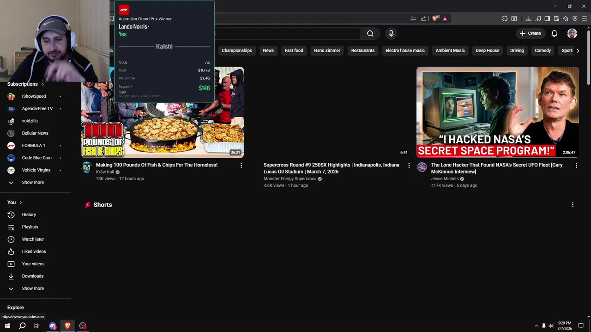Select the Ambient Music chip
Screen dimensions: 591x332
[x=450, y=50]
